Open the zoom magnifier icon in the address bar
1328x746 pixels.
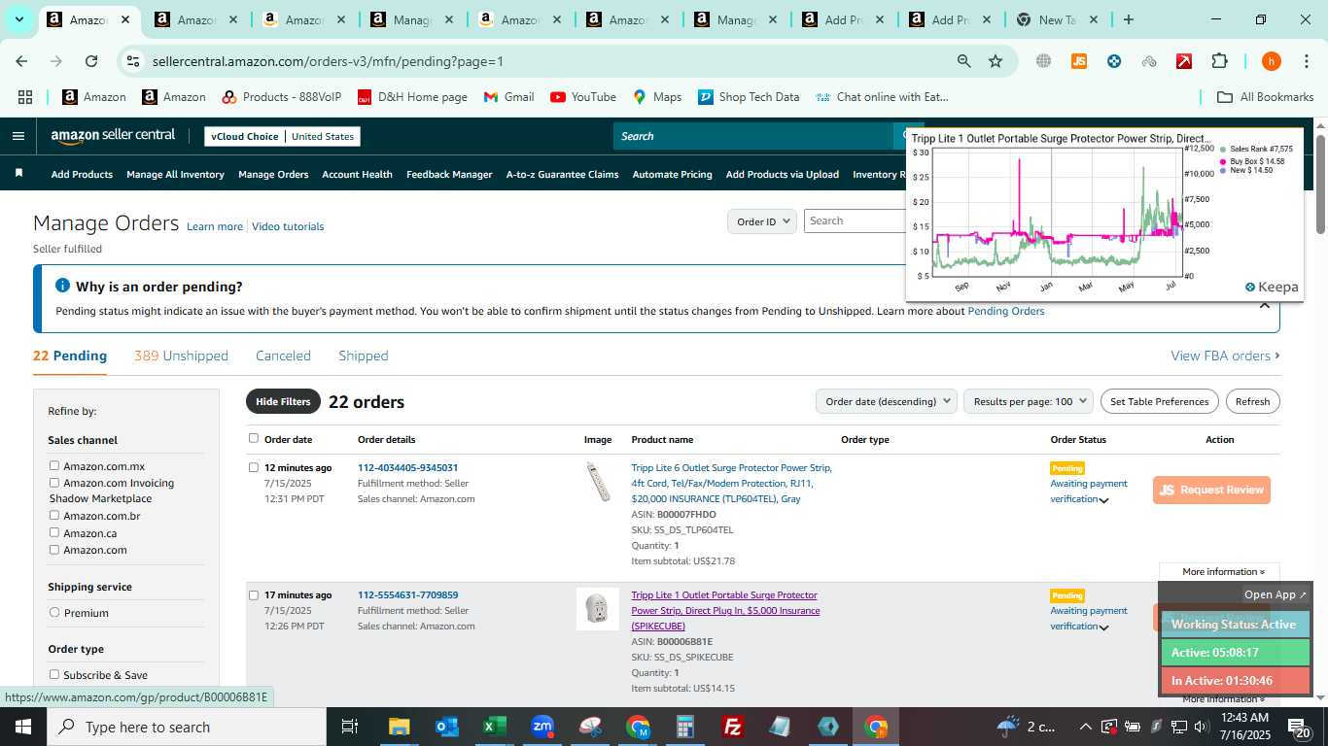tap(963, 61)
